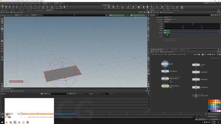Open the Primitive Type dropdown above the viewport

click(18, 15)
